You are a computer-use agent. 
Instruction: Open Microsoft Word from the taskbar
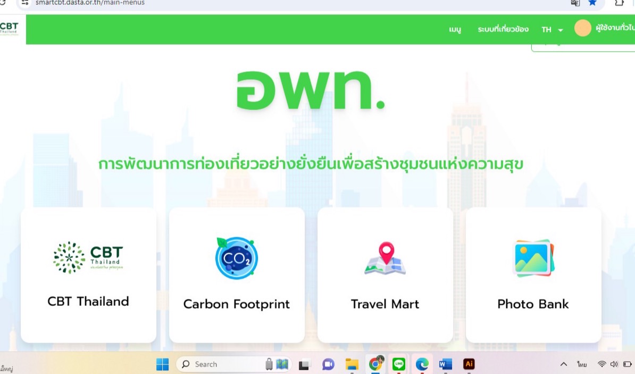point(445,364)
